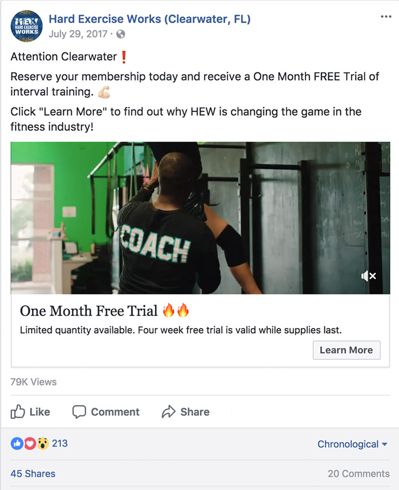Open the July 29, 2017 timestamp link
Image resolution: width=399 pixels, height=490 pixels.
pyautogui.click(x=78, y=34)
